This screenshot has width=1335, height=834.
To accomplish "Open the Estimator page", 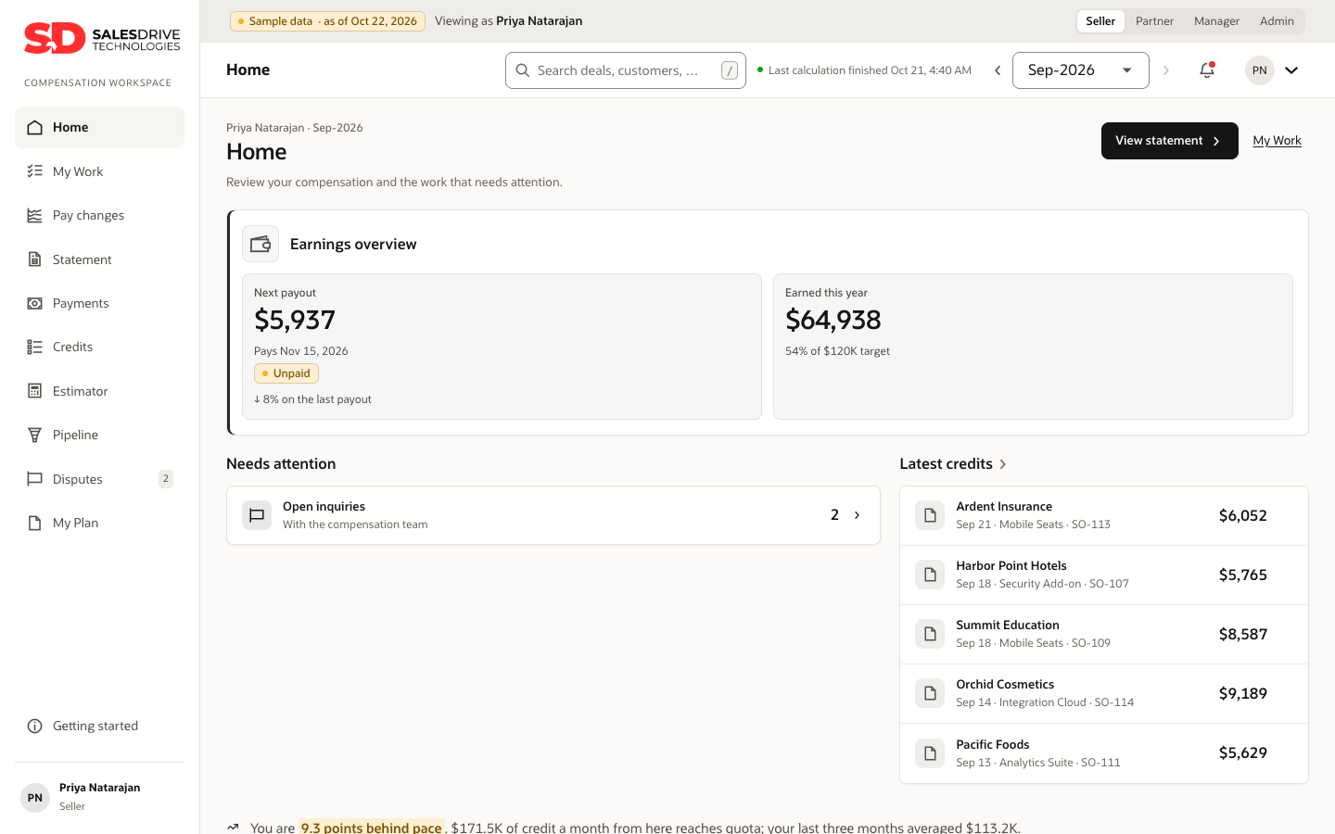I will click(99, 391).
